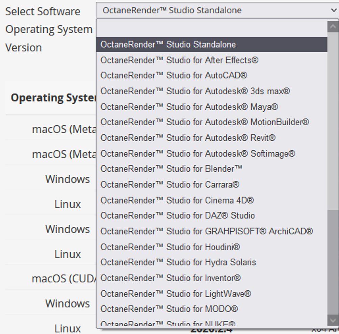
Task: Click scrollbar up arrow in software list
Action: click(x=333, y=27)
